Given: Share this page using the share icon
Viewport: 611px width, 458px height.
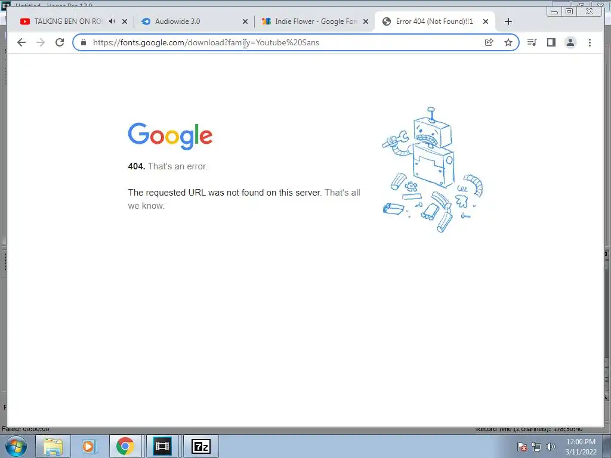Looking at the screenshot, I should [489, 42].
